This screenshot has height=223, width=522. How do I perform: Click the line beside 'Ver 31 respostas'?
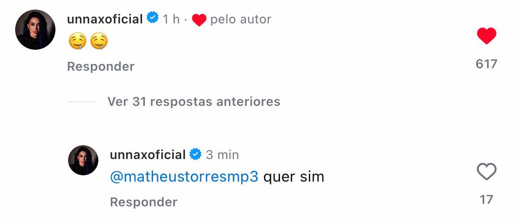[81, 102]
